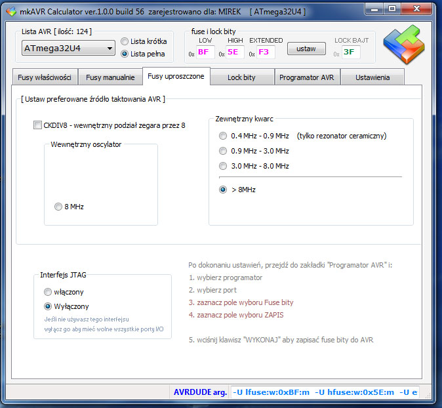Viewport: 442px width, 408px height.
Task: Click the HIGH fuse field showing 5E
Action: pyautogui.click(x=235, y=52)
